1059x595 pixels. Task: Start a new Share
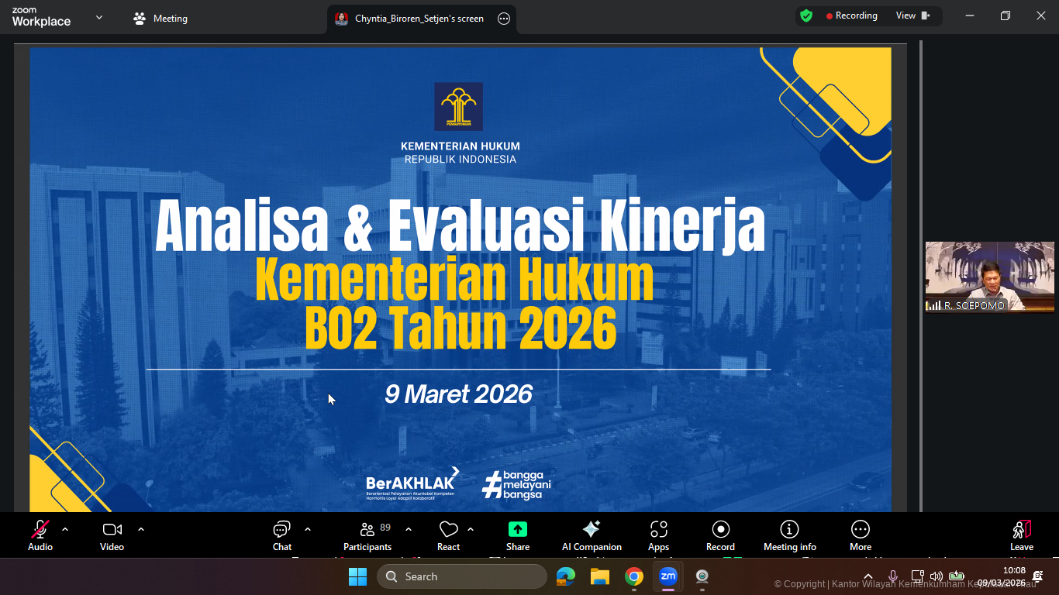click(x=517, y=535)
